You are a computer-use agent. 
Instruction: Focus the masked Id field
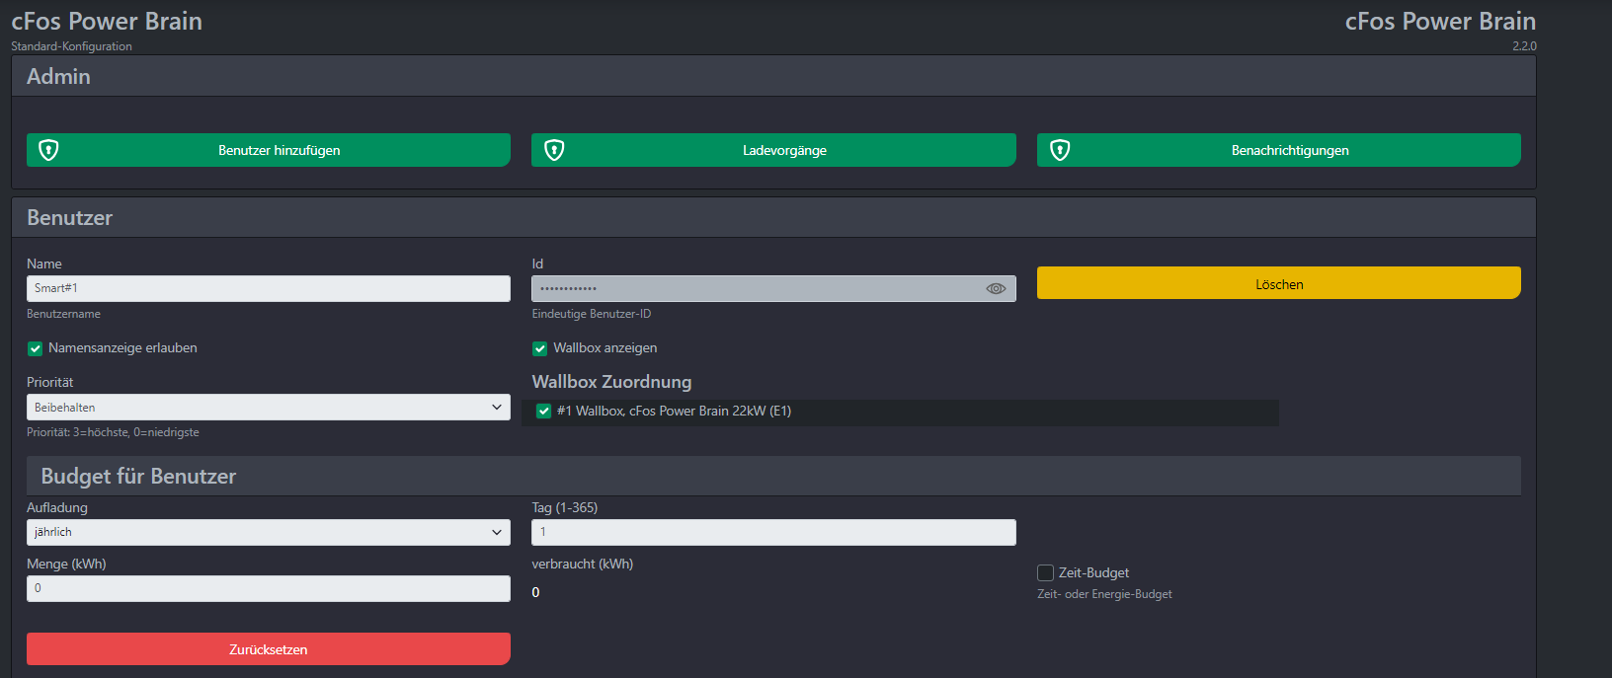click(x=773, y=288)
